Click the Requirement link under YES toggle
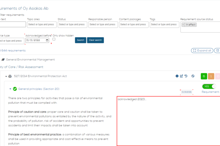Screen dimensions: 220x146 [211, 92]
